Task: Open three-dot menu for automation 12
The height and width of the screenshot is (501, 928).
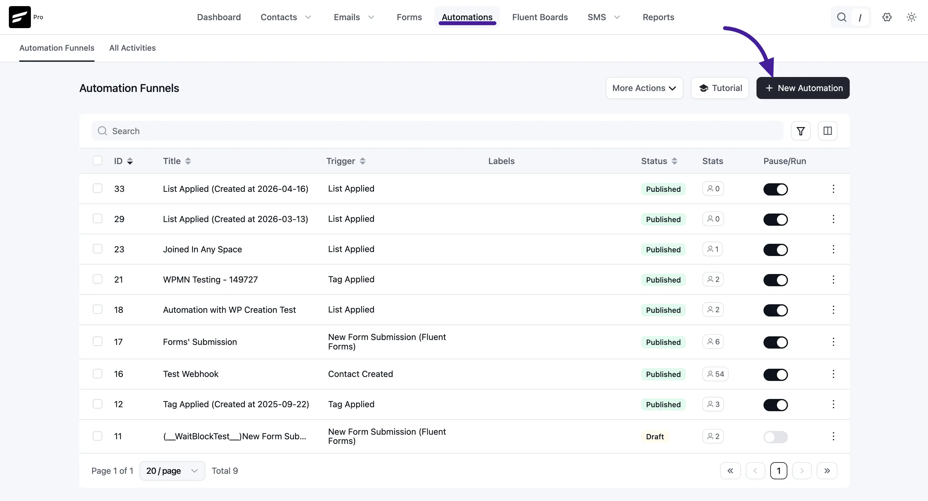Action: (833, 404)
